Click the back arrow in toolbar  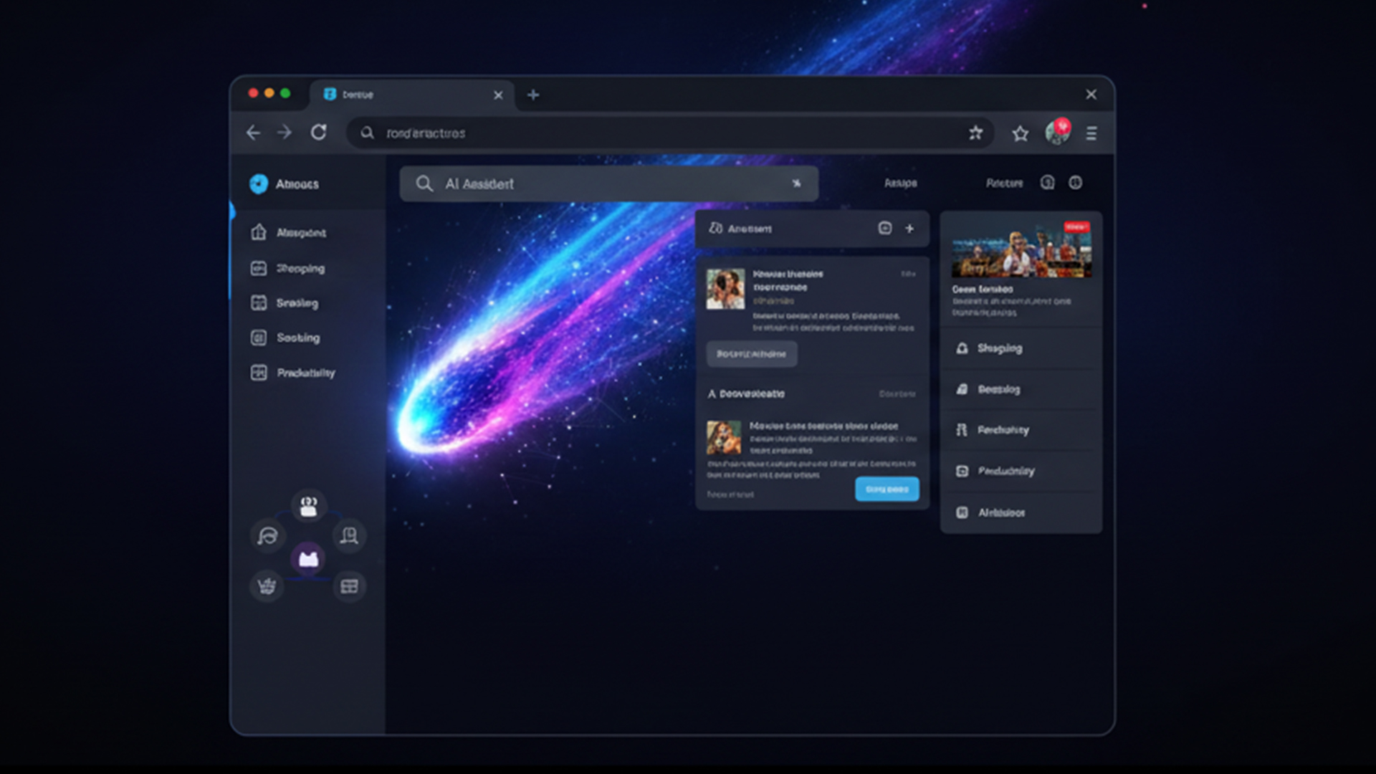pyautogui.click(x=253, y=133)
